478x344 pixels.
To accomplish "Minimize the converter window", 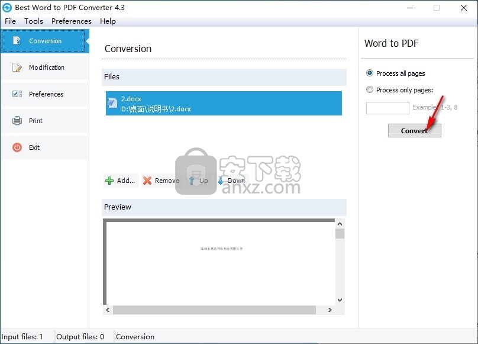I will point(410,8).
